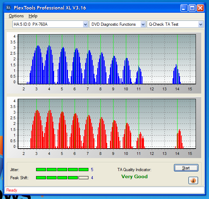Click the Jitter level indicator bar
The image size is (209, 199).
click(x=62, y=170)
